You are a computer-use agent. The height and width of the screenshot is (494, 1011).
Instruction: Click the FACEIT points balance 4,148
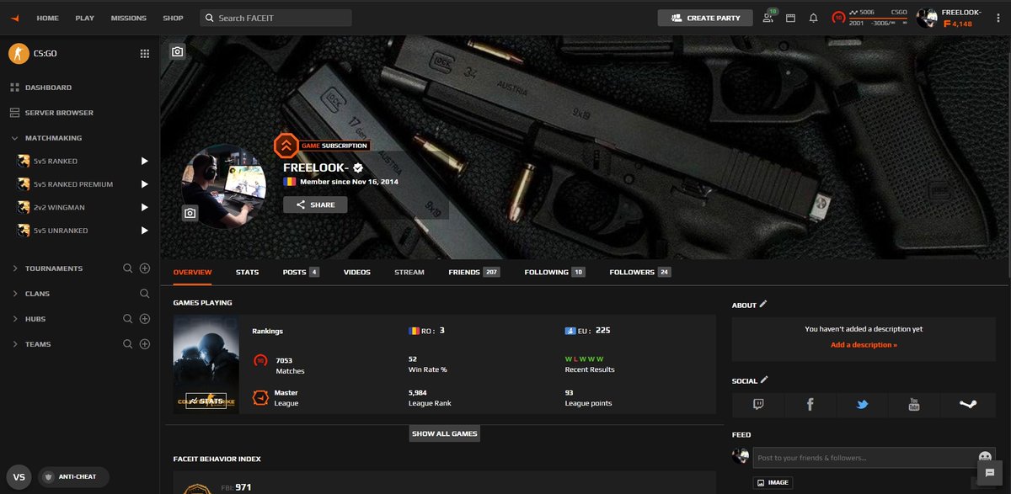(x=958, y=24)
